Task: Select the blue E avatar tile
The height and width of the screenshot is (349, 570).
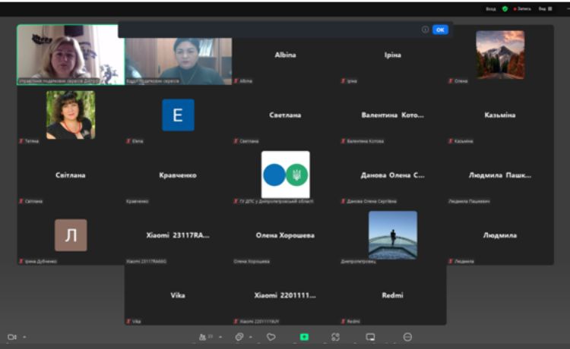Action: [178, 115]
